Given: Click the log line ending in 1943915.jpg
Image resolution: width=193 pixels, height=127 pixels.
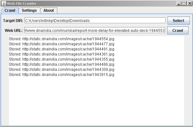Looking at the screenshot, I should pos(61,75).
